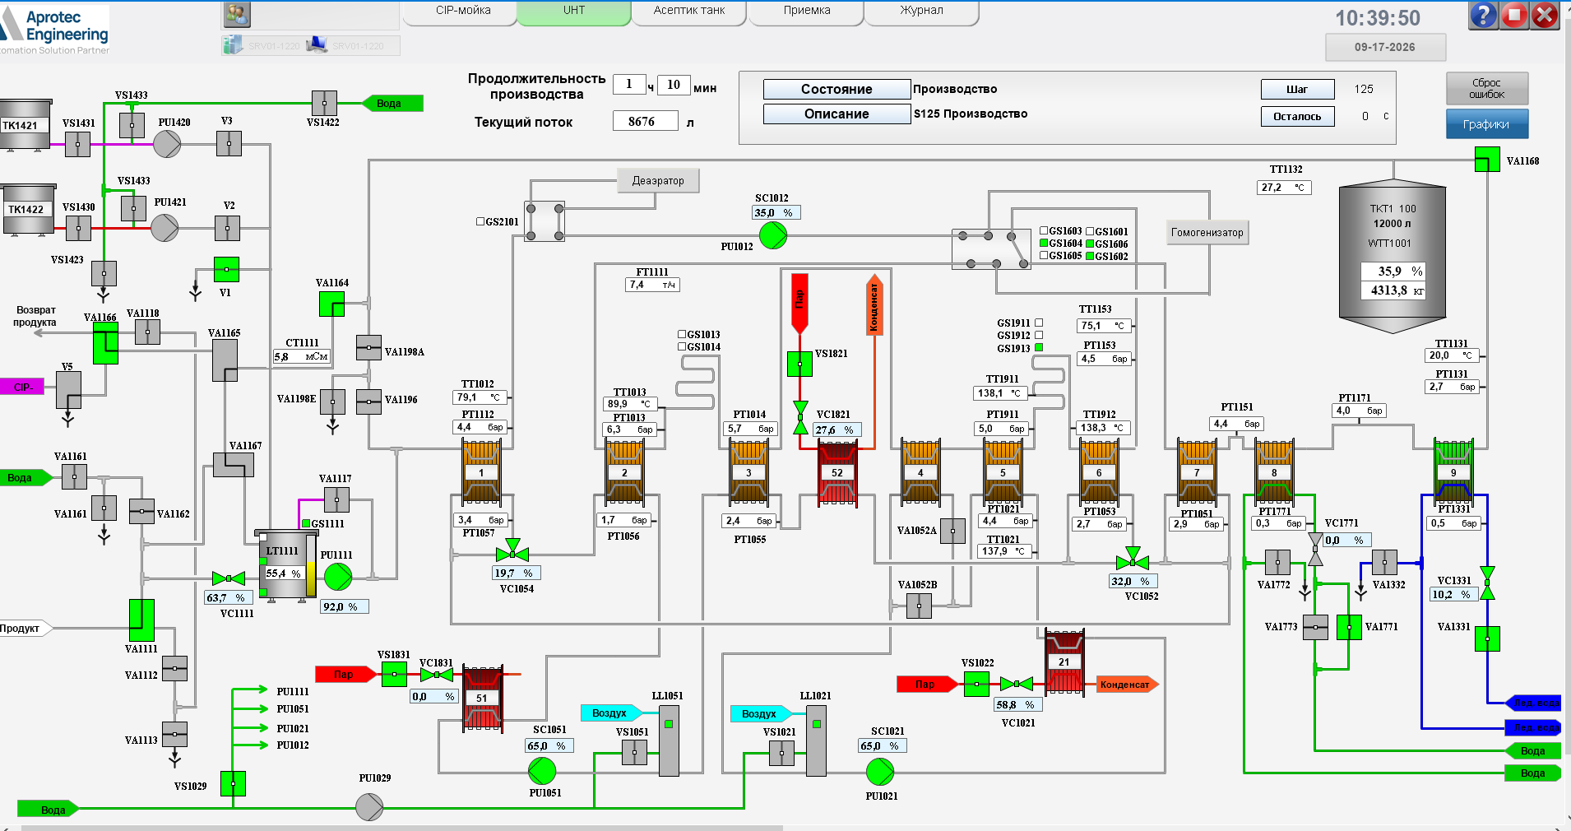Open the Асептик танк tab
This screenshot has height=831, width=1571.
pyautogui.click(x=689, y=12)
